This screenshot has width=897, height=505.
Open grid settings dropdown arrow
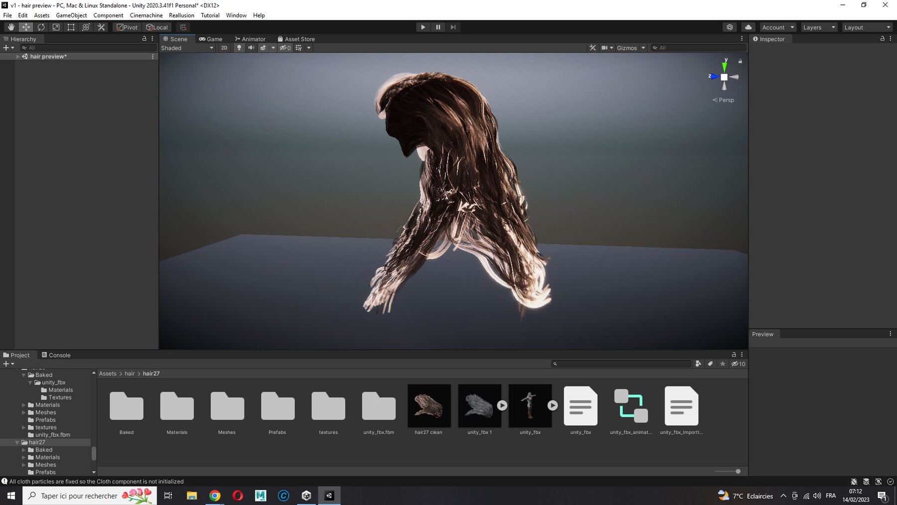(309, 48)
